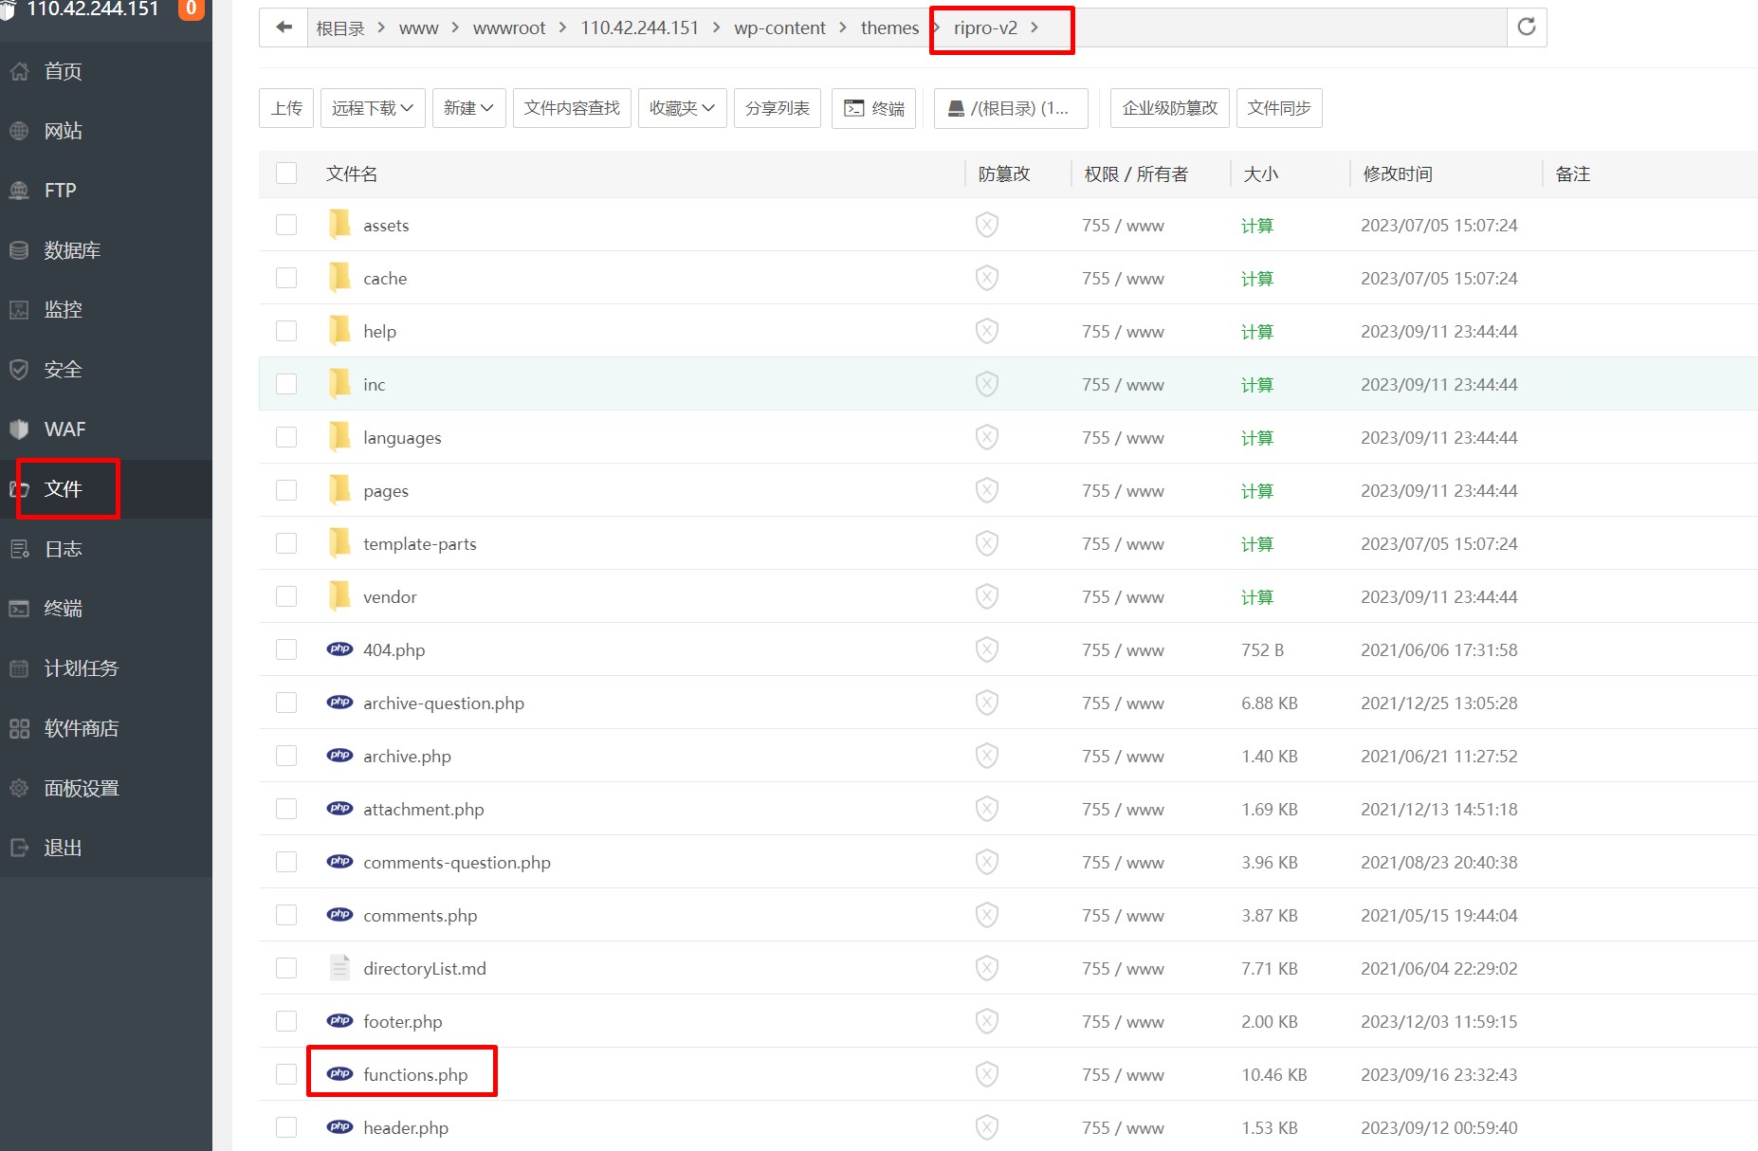The image size is (1758, 1151).
Task: Click tamper-proof shield icon for assets folder
Action: pos(986,225)
